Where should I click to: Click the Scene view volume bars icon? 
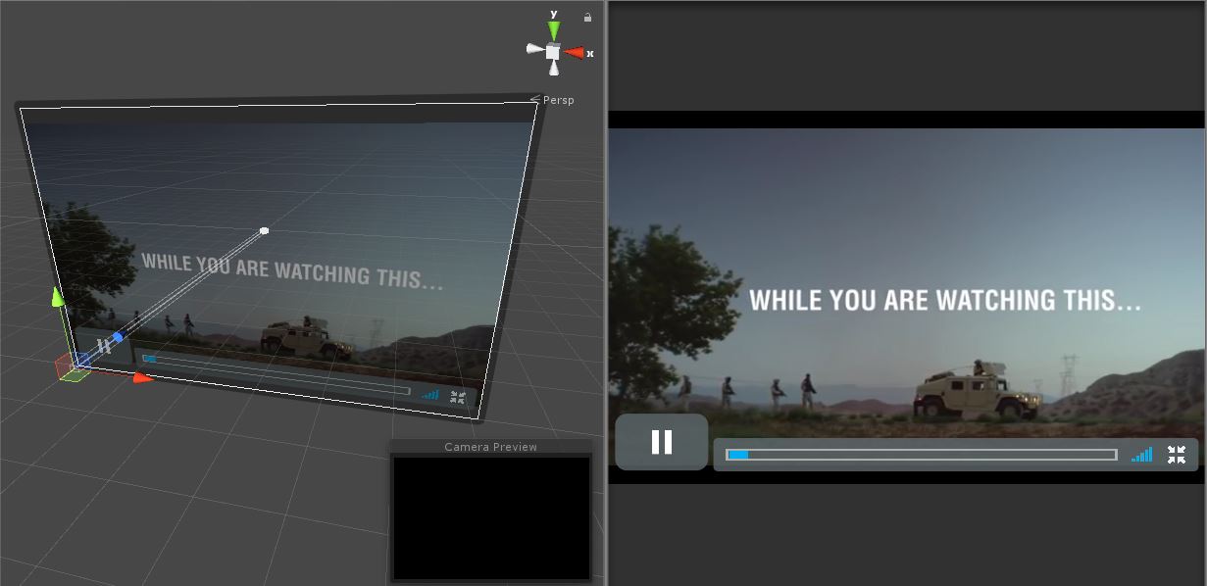pyautogui.click(x=430, y=394)
